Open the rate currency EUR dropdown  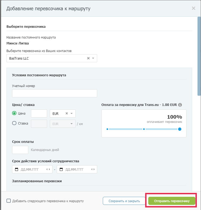click(x=63, y=124)
